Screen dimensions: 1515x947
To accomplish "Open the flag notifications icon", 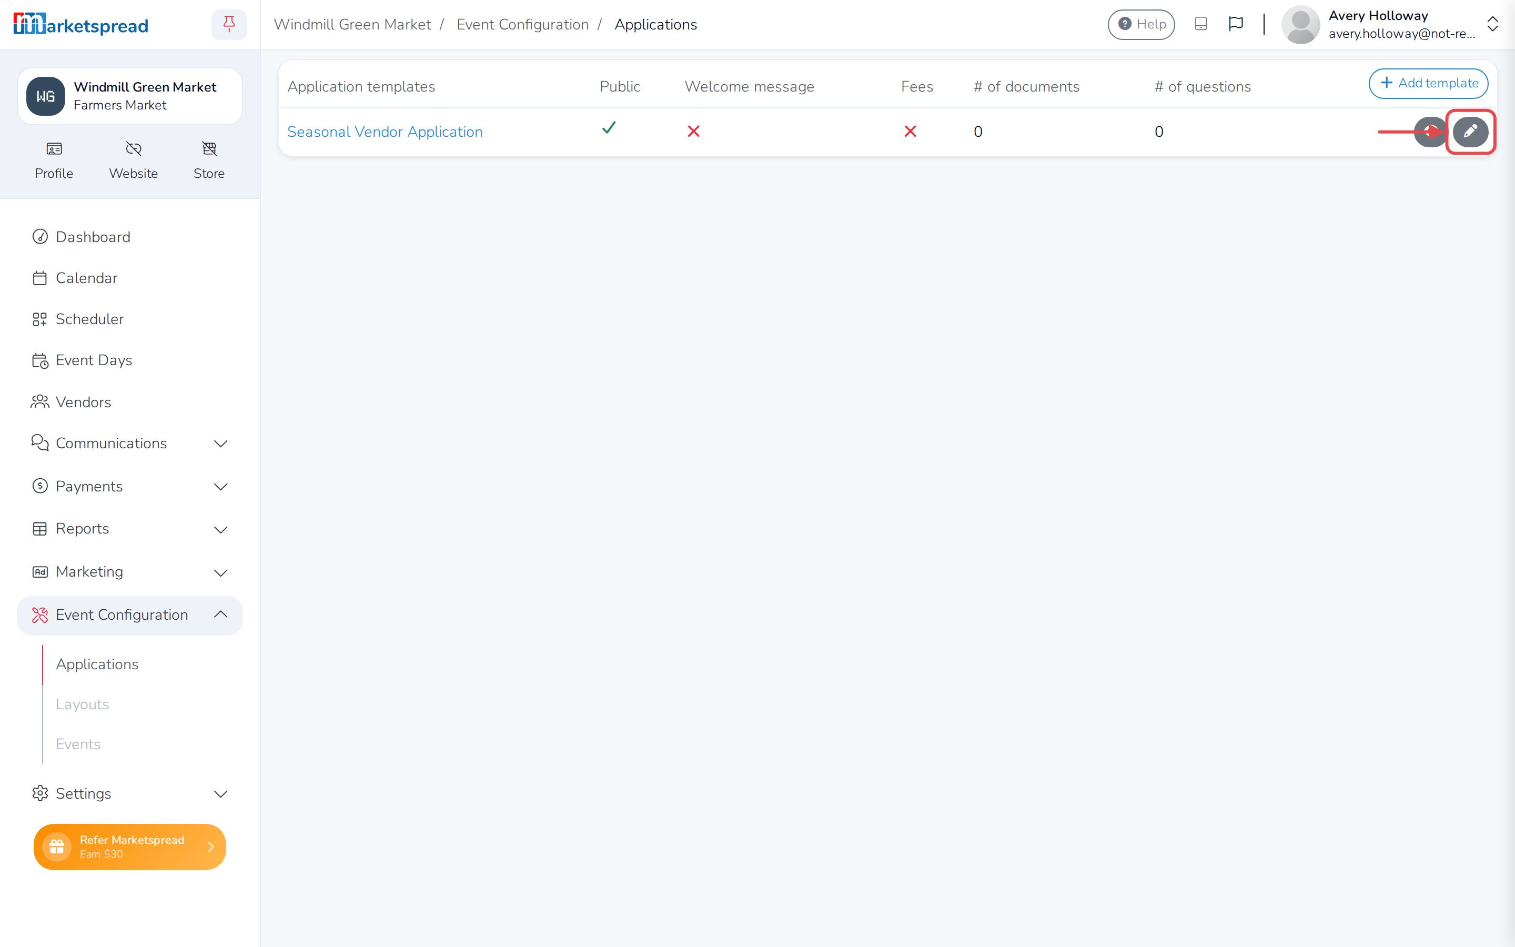I will tap(1236, 24).
